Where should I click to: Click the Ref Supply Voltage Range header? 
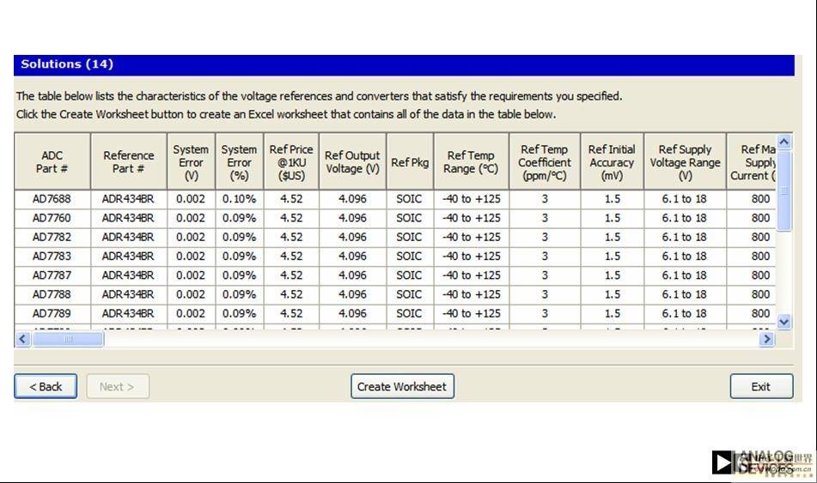tap(686, 161)
